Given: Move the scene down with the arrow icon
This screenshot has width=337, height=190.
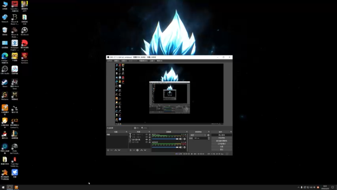Looking at the screenshot, I should [x=119, y=150].
